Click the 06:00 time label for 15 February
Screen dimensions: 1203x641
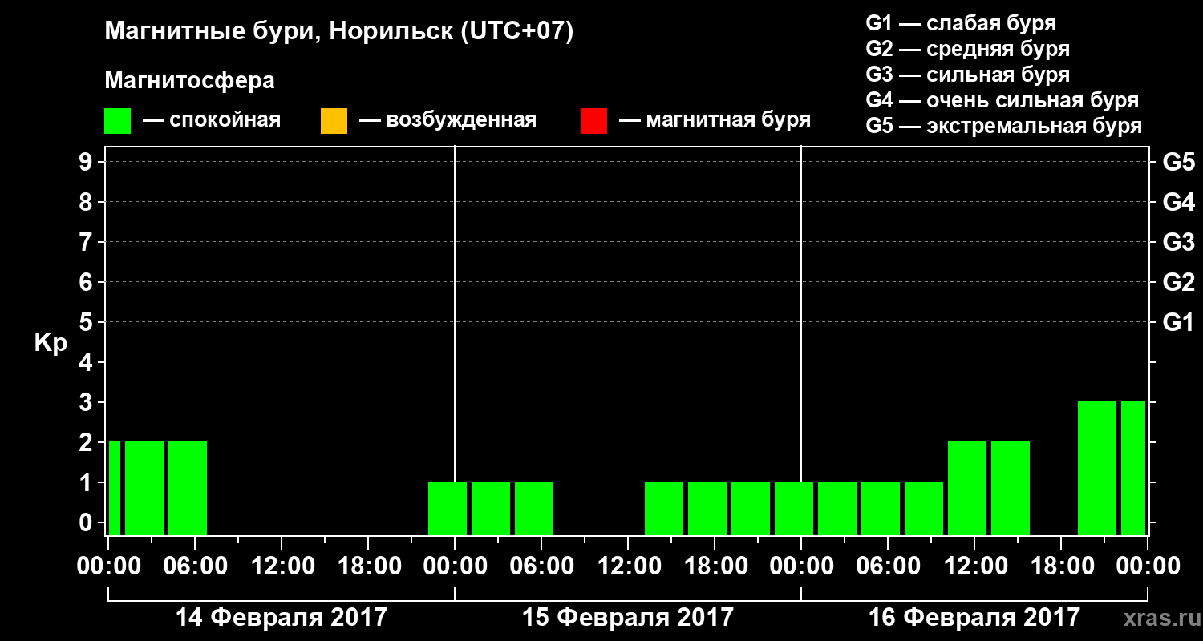(x=541, y=566)
